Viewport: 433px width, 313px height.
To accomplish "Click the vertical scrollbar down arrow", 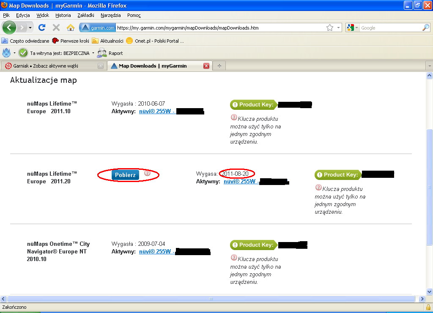I will tap(430, 291).
